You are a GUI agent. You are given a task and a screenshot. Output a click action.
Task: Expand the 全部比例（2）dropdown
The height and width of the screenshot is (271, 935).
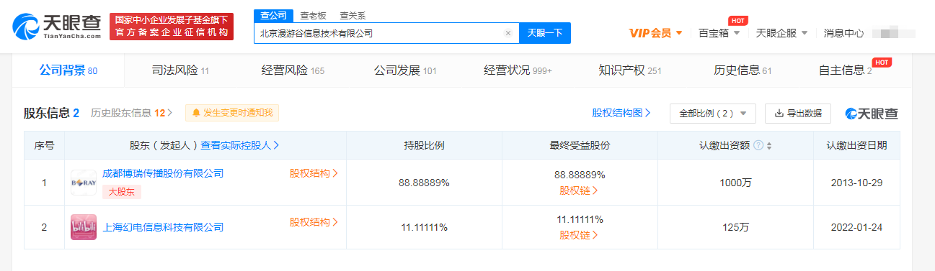click(713, 114)
